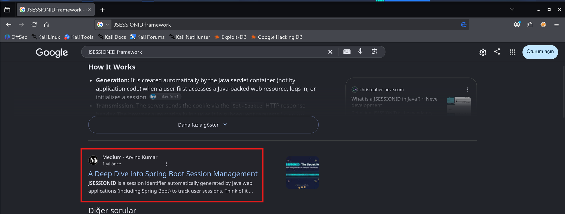Viewport: 565px width, 214px height.
Task: Open the extensions puzzle icon
Action: pyautogui.click(x=530, y=25)
